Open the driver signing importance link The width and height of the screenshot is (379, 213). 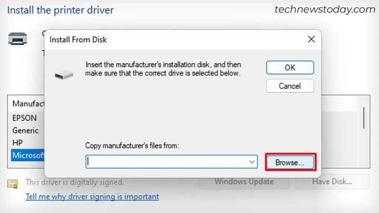92,196
